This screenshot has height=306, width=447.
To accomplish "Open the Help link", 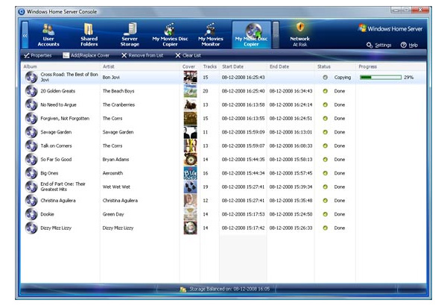I will (x=409, y=45).
